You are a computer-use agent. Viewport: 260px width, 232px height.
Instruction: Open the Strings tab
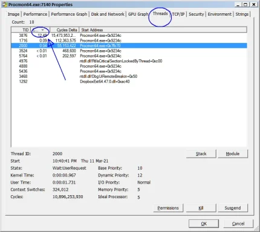pyautogui.click(x=242, y=14)
